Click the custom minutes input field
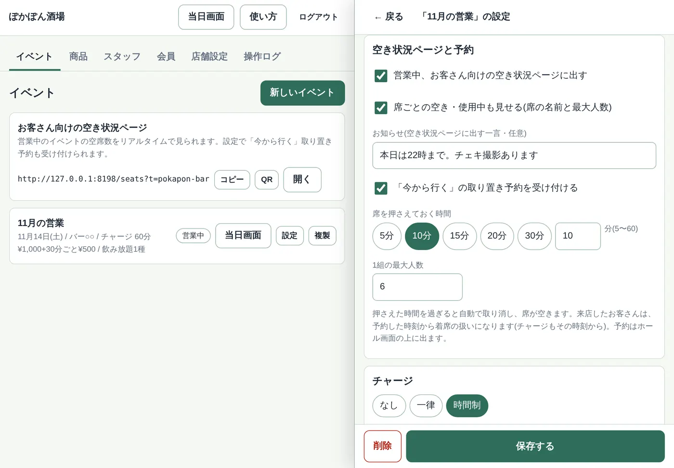The width and height of the screenshot is (674, 468). pos(578,236)
